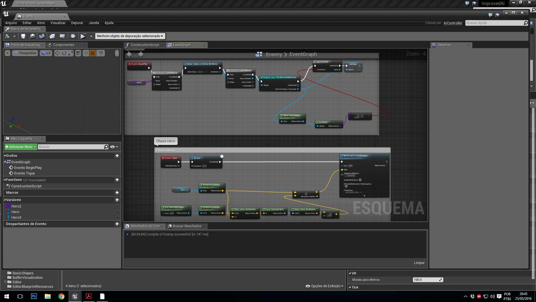Open debug object selector dropdown
This screenshot has width=536, height=302.
(x=130, y=36)
